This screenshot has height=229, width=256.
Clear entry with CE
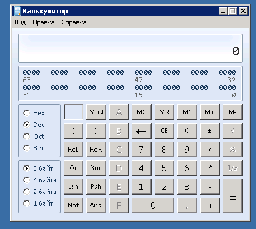coord(164,131)
